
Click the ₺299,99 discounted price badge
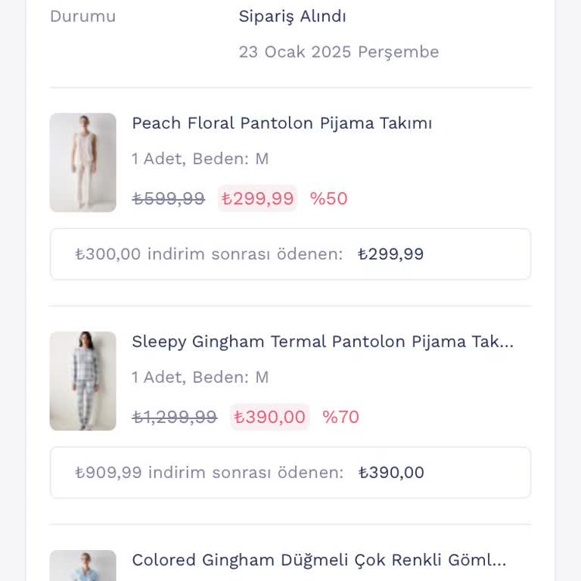pyautogui.click(x=257, y=199)
